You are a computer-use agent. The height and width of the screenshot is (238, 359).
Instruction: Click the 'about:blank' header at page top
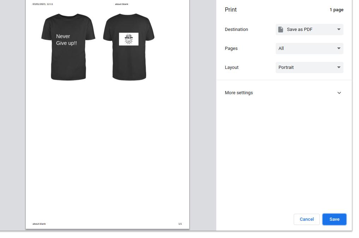(121, 4)
